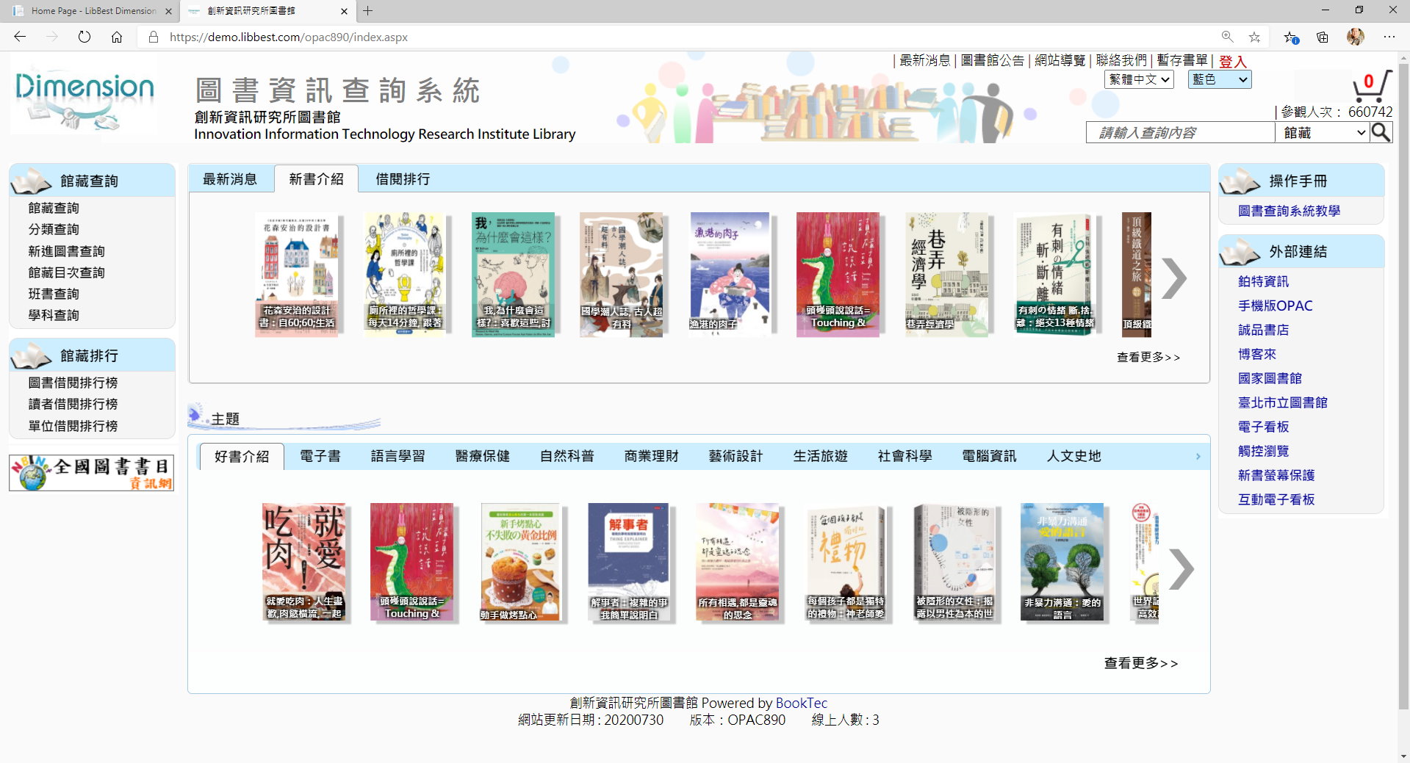The height and width of the screenshot is (763, 1410).
Task: Open 分類查詢 in sidebar
Action: [x=54, y=230]
